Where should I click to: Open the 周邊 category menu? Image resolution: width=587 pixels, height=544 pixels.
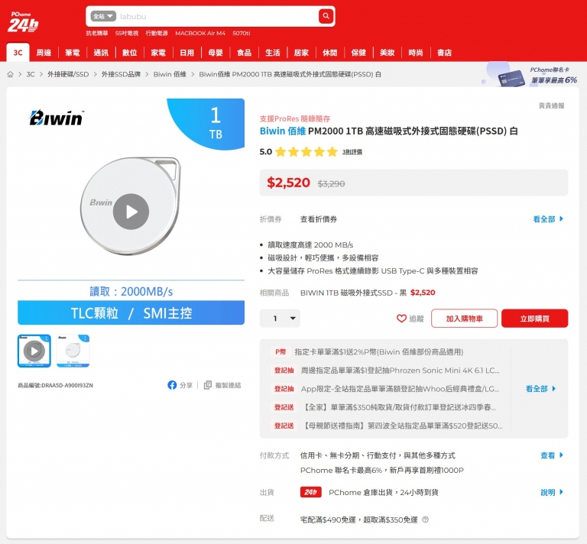tap(44, 53)
